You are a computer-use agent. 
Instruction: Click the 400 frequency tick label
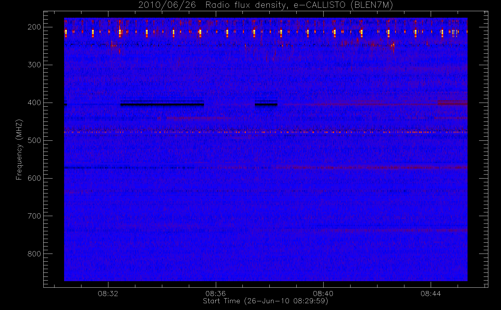point(34,103)
